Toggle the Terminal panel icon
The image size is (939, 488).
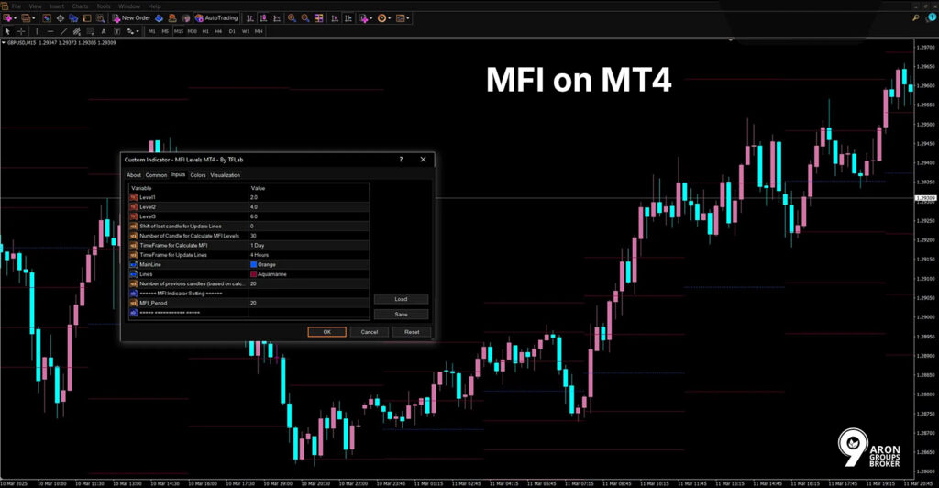(87, 18)
